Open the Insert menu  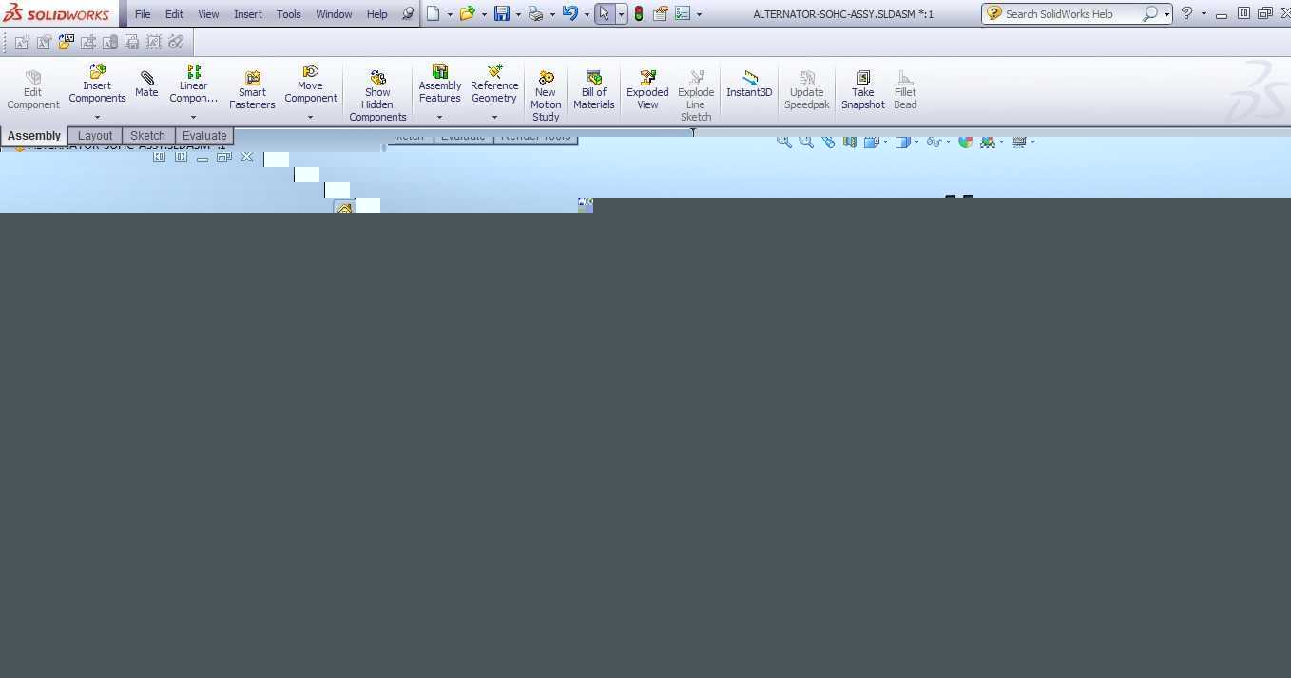[x=248, y=14]
